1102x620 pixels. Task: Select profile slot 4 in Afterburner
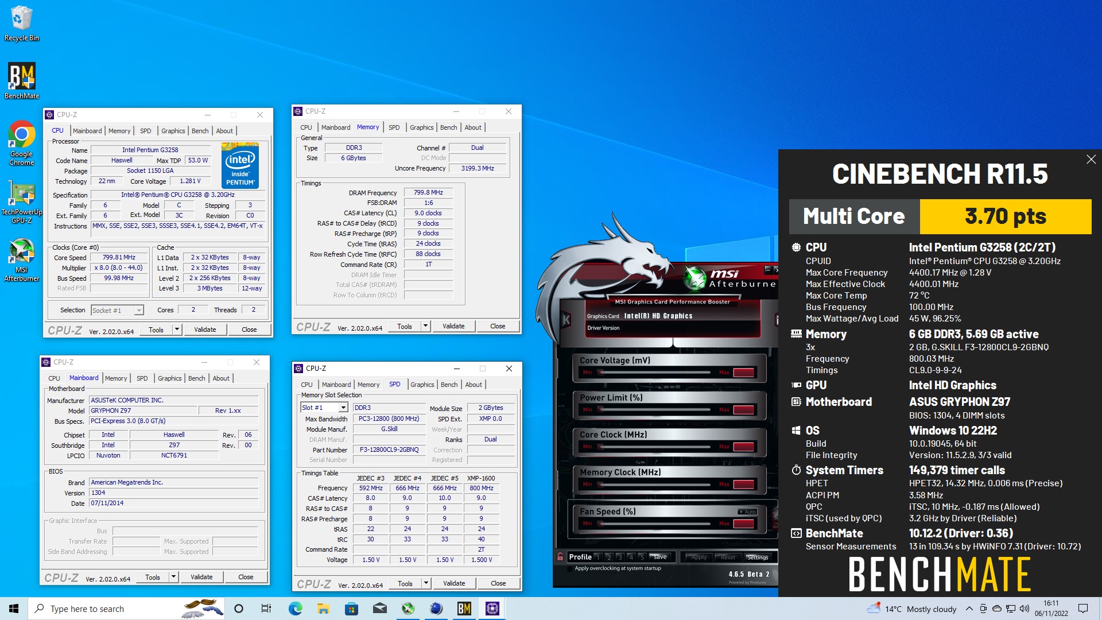631,557
